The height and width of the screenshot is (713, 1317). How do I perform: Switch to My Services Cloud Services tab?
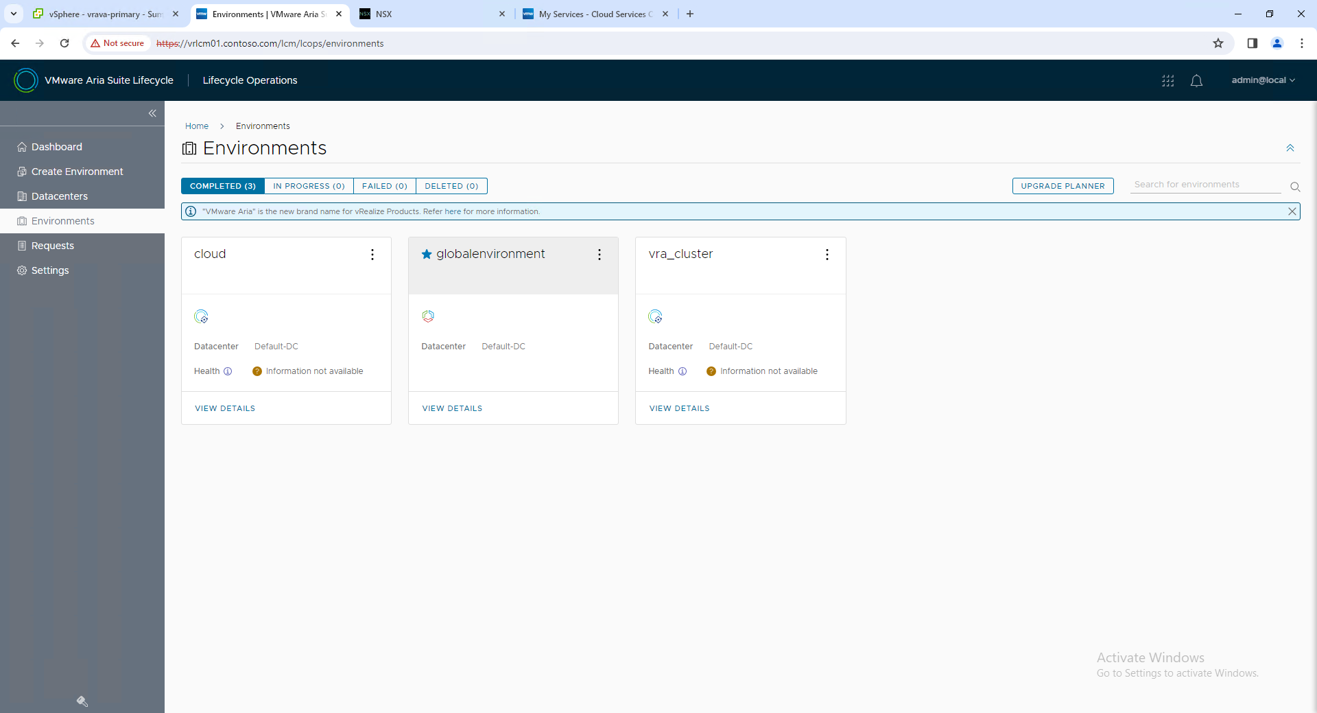tap(595, 14)
